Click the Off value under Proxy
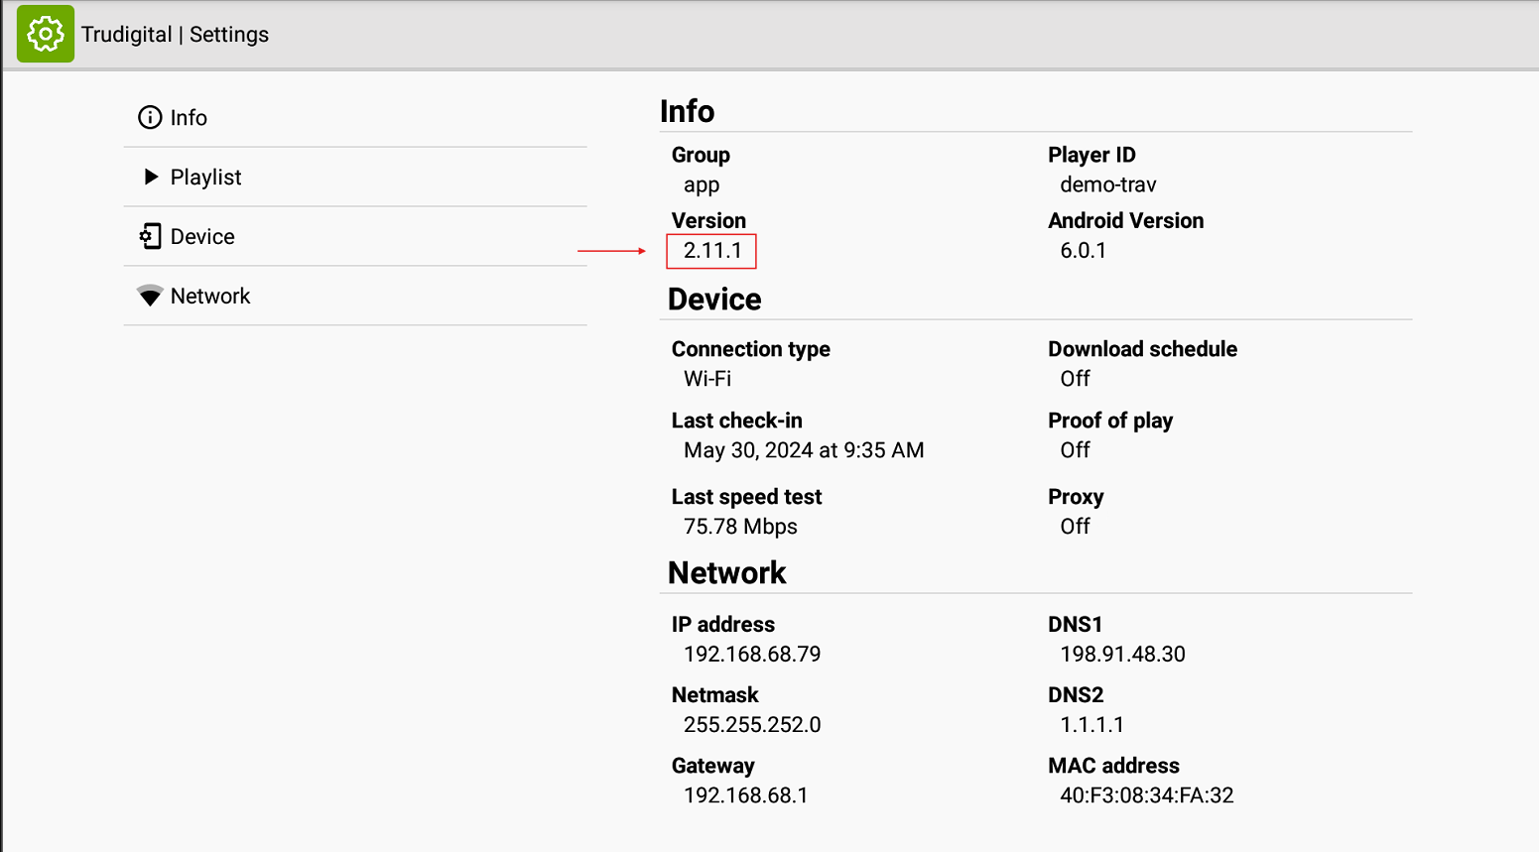Viewport: 1539px width, 852px height. [x=1075, y=527]
